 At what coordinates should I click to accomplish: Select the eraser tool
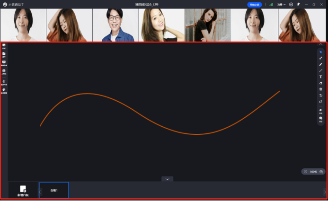(321, 83)
